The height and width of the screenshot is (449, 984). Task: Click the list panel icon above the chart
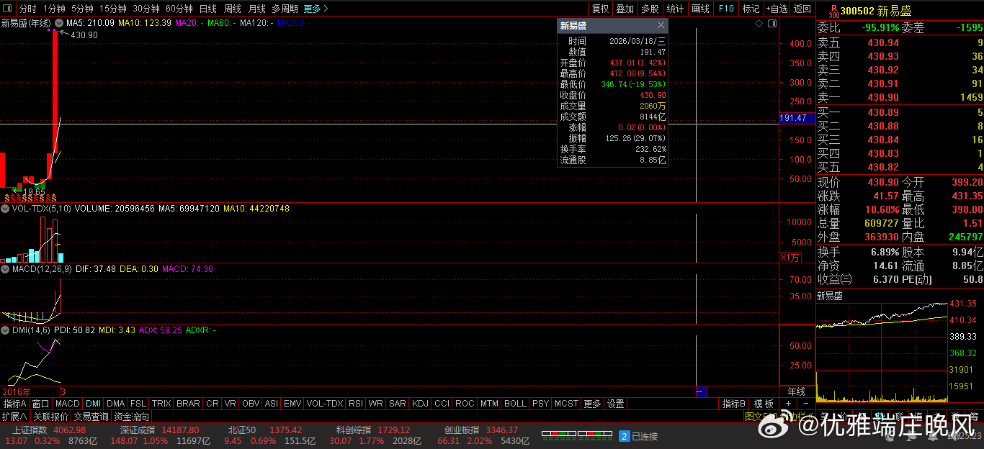[x=772, y=23]
